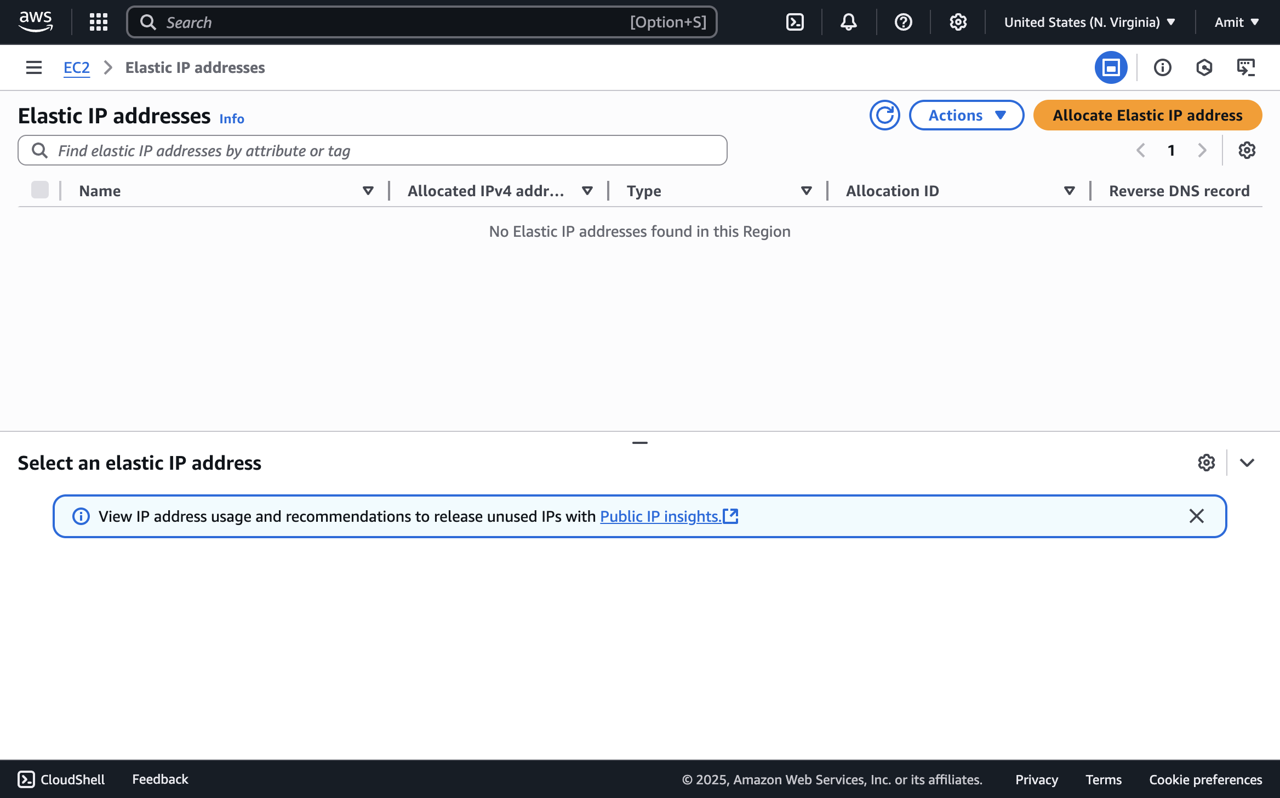
Task: Sort by the Name column header
Action: click(100, 191)
